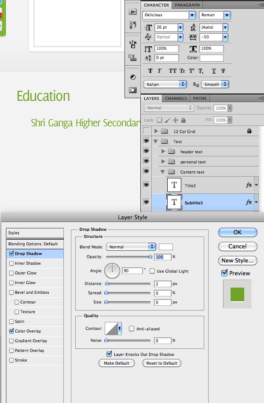The image size is (264, 403).
Task: Apply Subscript text style
Action: [x=201, y=71]
